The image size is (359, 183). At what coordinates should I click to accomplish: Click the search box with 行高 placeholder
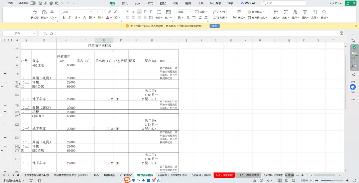(284, 3)
